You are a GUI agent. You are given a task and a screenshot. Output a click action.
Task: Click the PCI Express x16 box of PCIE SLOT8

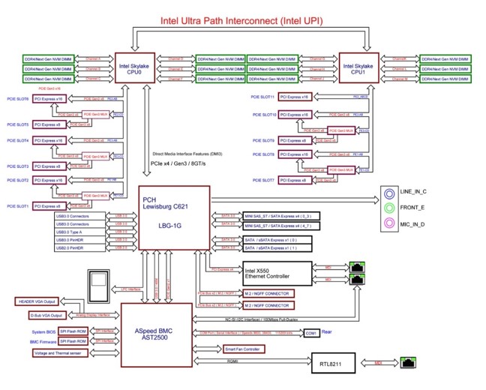(295, 154)
